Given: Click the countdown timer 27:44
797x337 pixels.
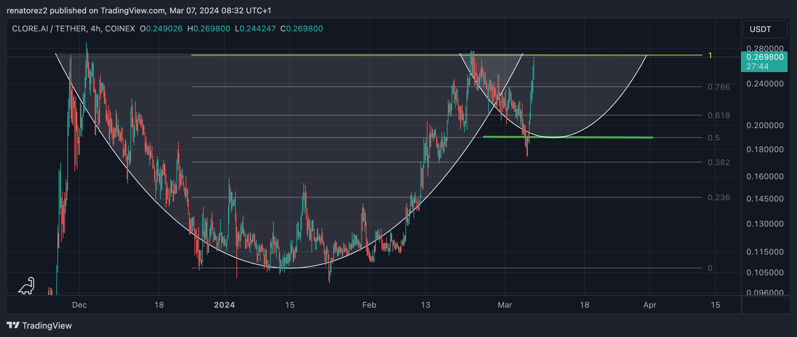Looking at the screenshot, I should [758, 66].
